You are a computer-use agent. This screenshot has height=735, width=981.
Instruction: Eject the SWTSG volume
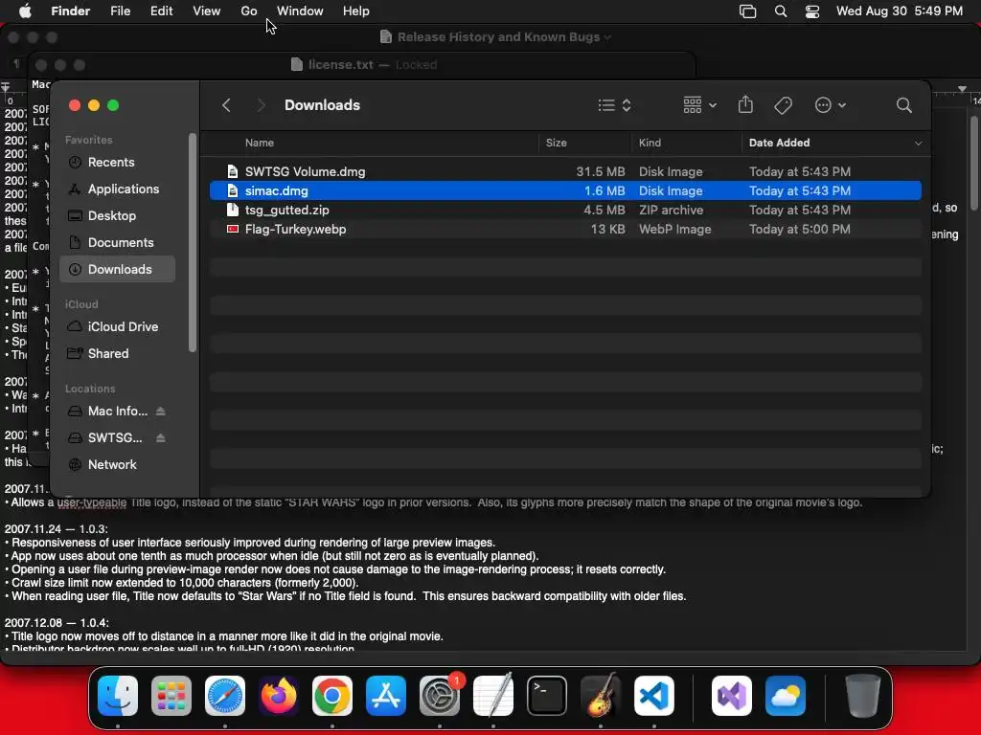(161, 438)
